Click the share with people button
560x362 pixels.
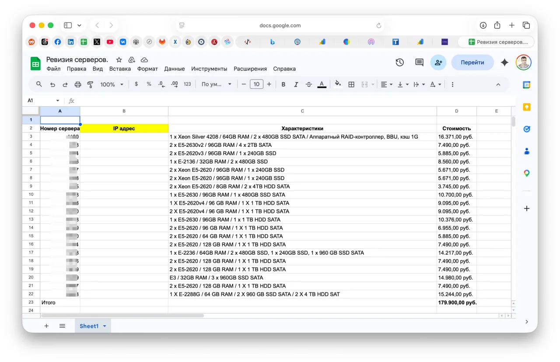[438, 63]
